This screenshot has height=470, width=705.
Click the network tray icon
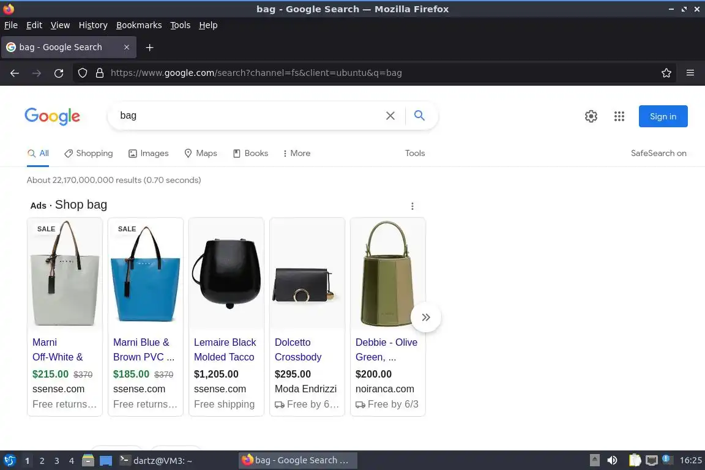(652, 460)
